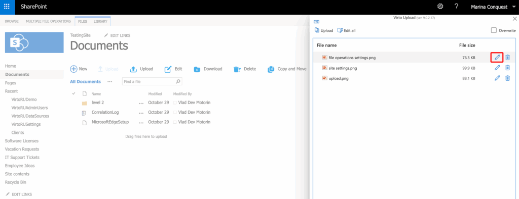Open the TestingSite breadcrumb link
This screenshot has width=519, height=199.
coord(81,35)
